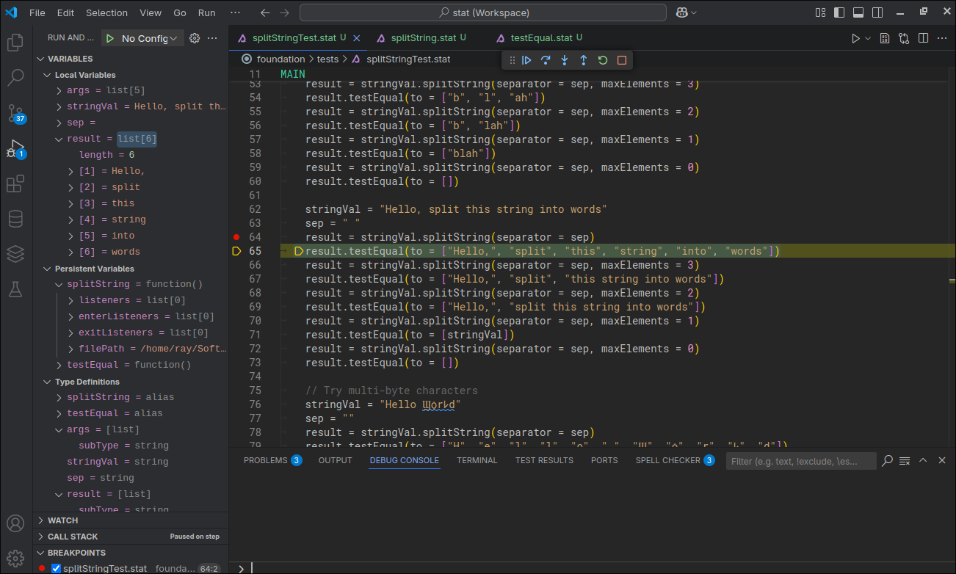Image resolution: width=956 pixels, height=574 pixels.
Task: Go back with the navigation arrow
Action: (265, 12)
